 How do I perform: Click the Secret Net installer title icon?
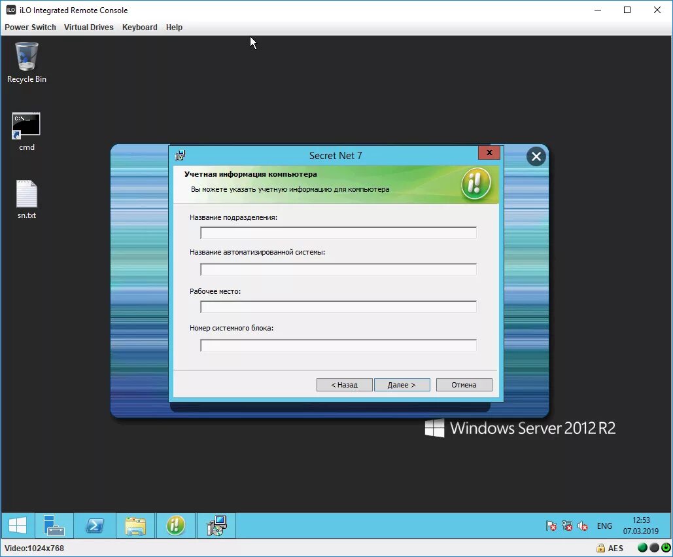pyautogui.click(x=181, y=155)
